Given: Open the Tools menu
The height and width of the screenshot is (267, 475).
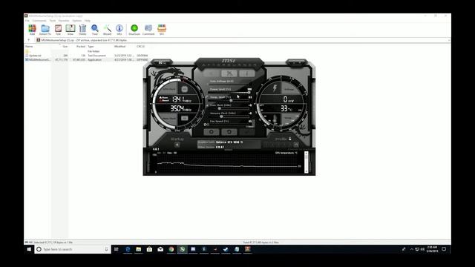Looking at the screenshot, I should pos(53,21).
